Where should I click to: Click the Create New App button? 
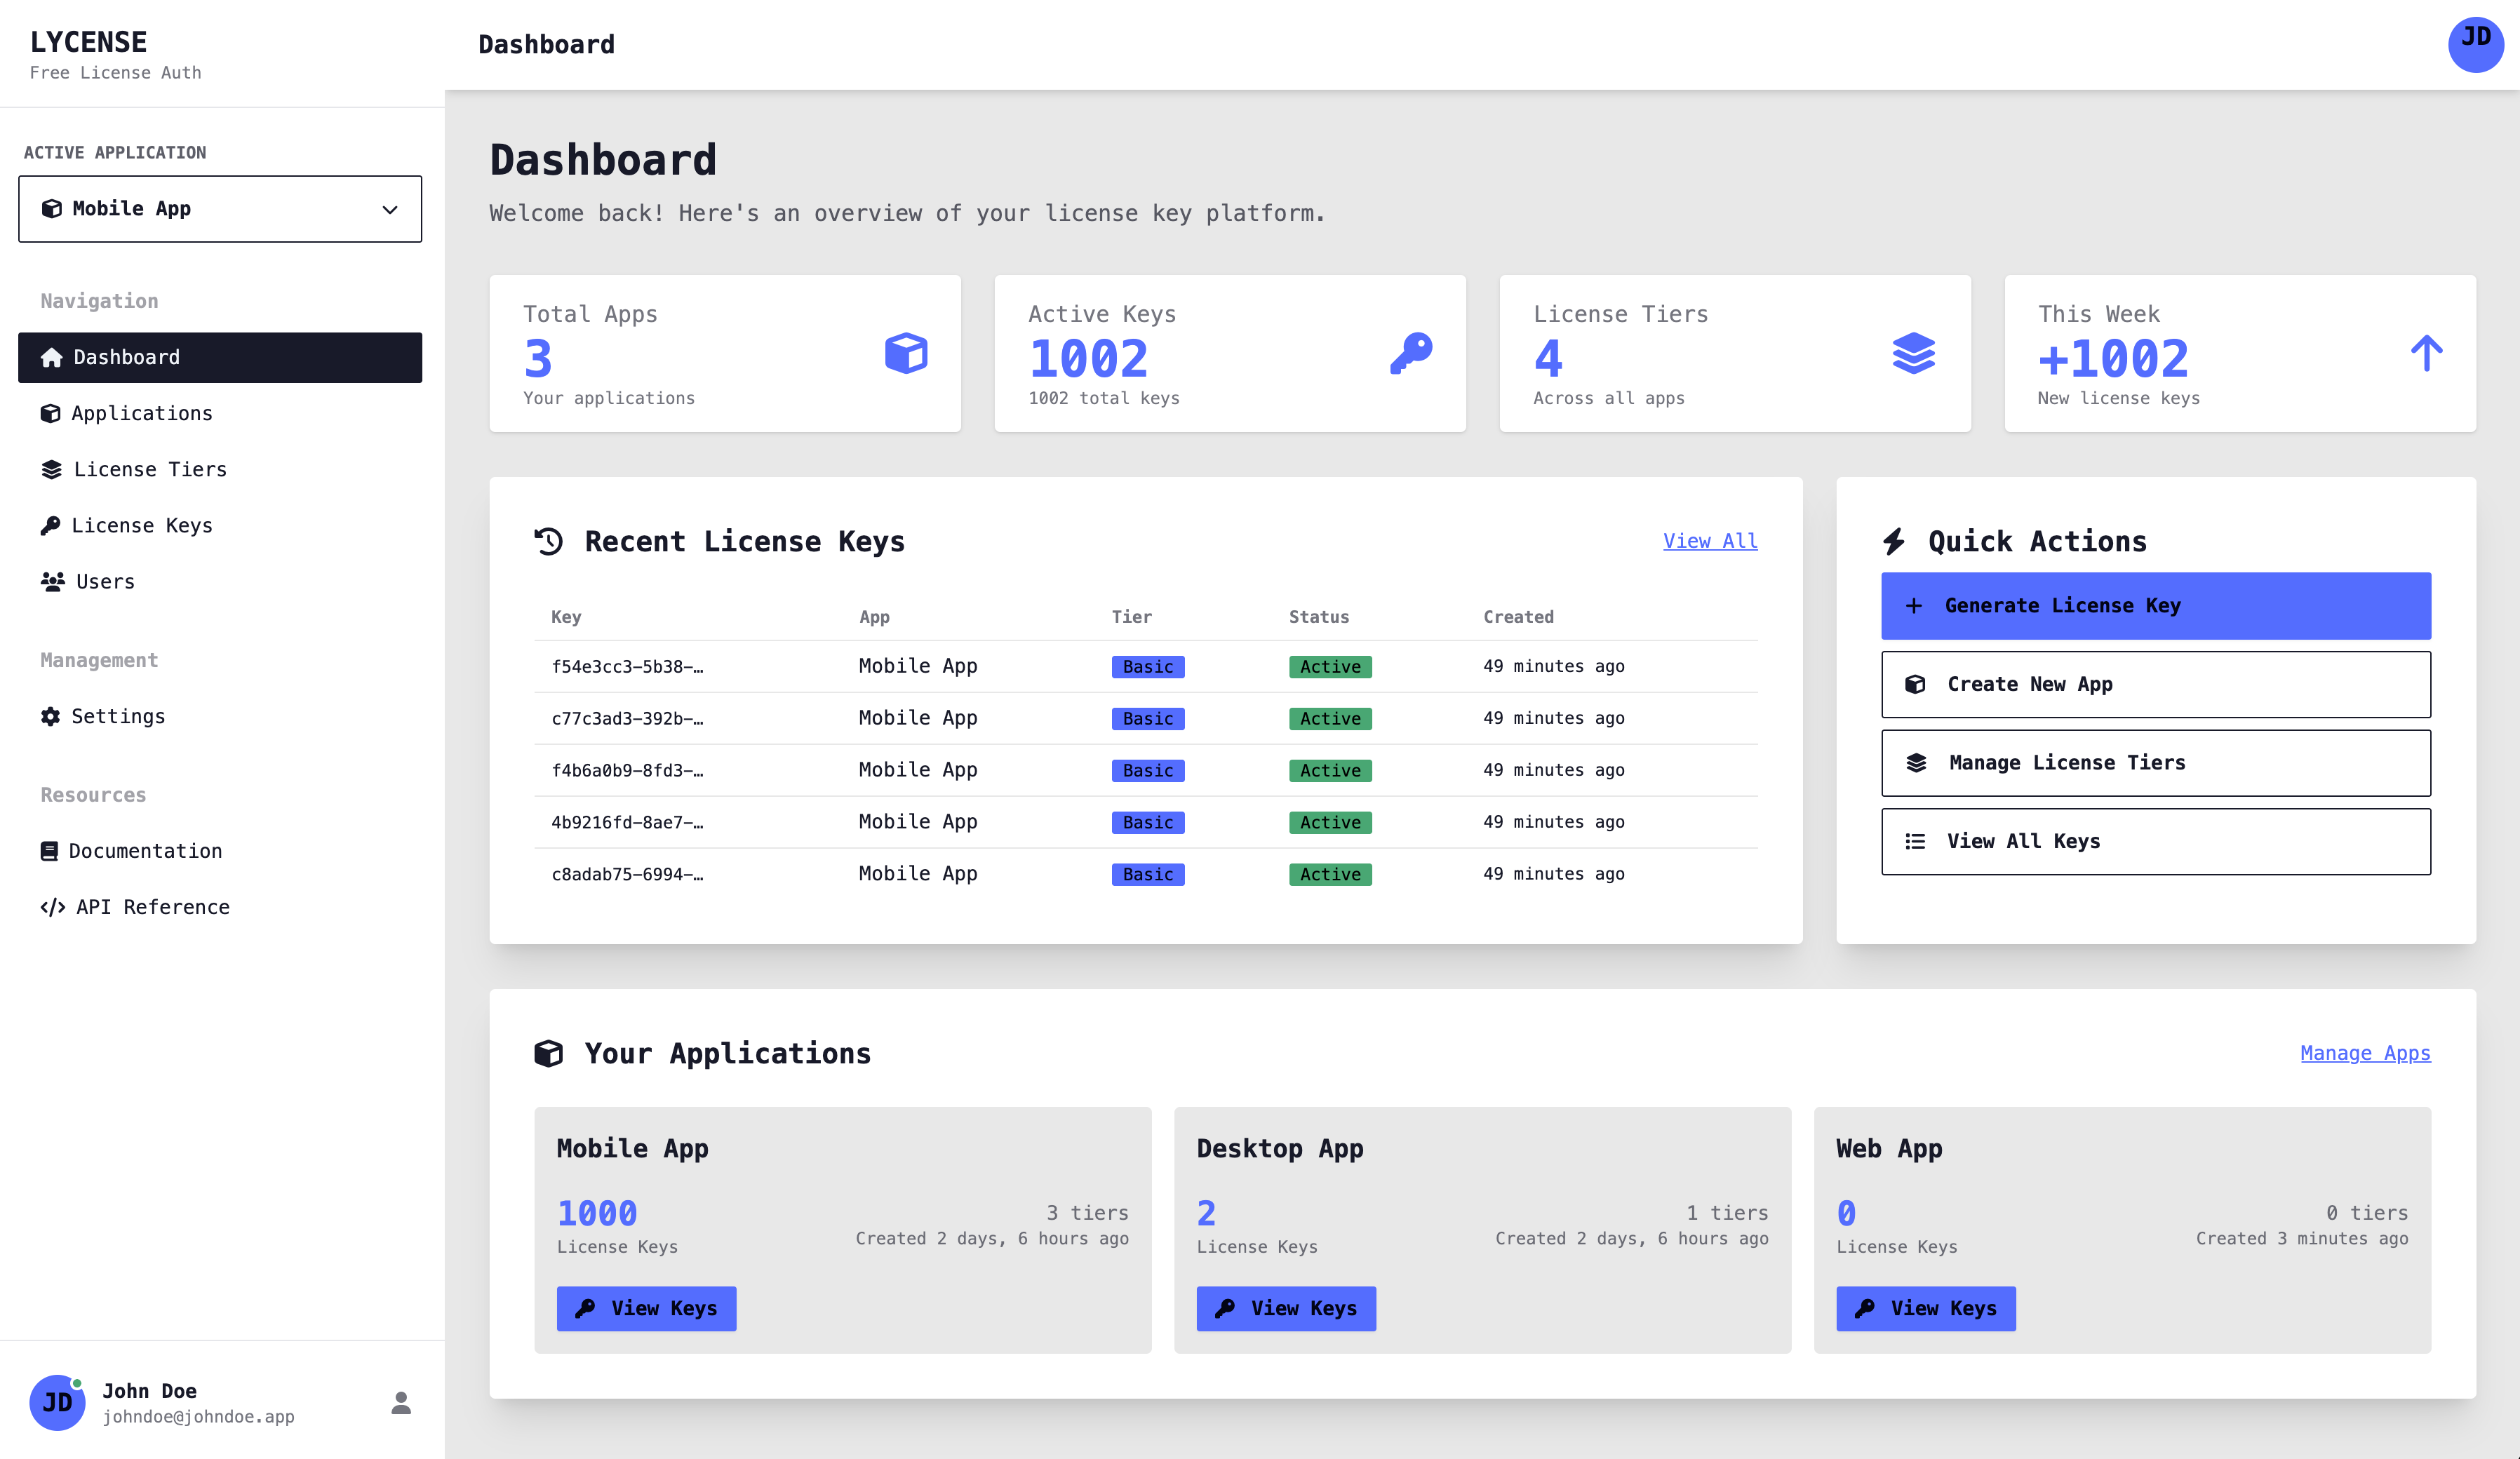pyautogui.click(x=2155, y=684)
